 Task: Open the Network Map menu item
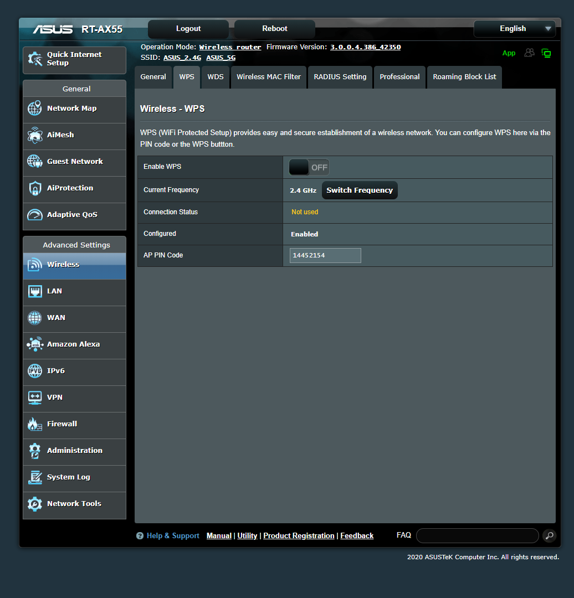pos(74,110)
